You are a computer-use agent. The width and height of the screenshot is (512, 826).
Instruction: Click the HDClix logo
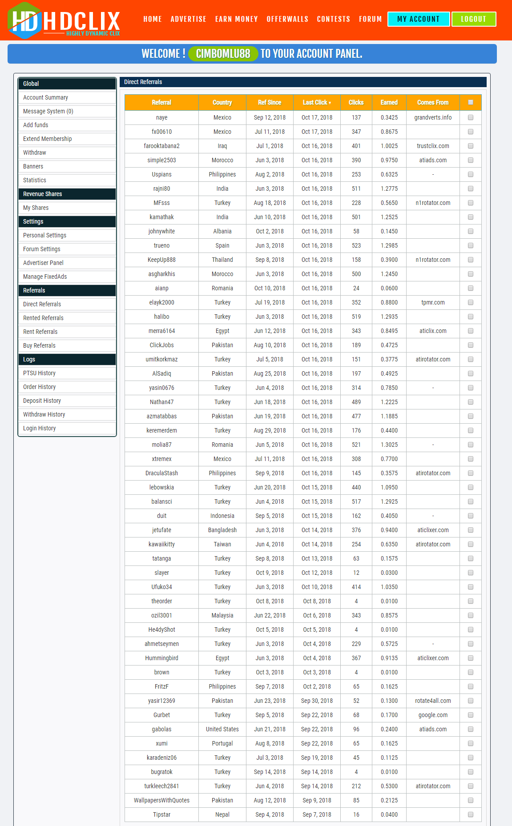click(x=64, y=20)
